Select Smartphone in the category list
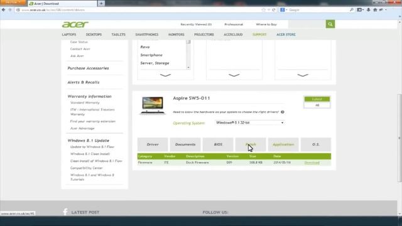Viewport: 402px width, 226px height. (151, 55)
